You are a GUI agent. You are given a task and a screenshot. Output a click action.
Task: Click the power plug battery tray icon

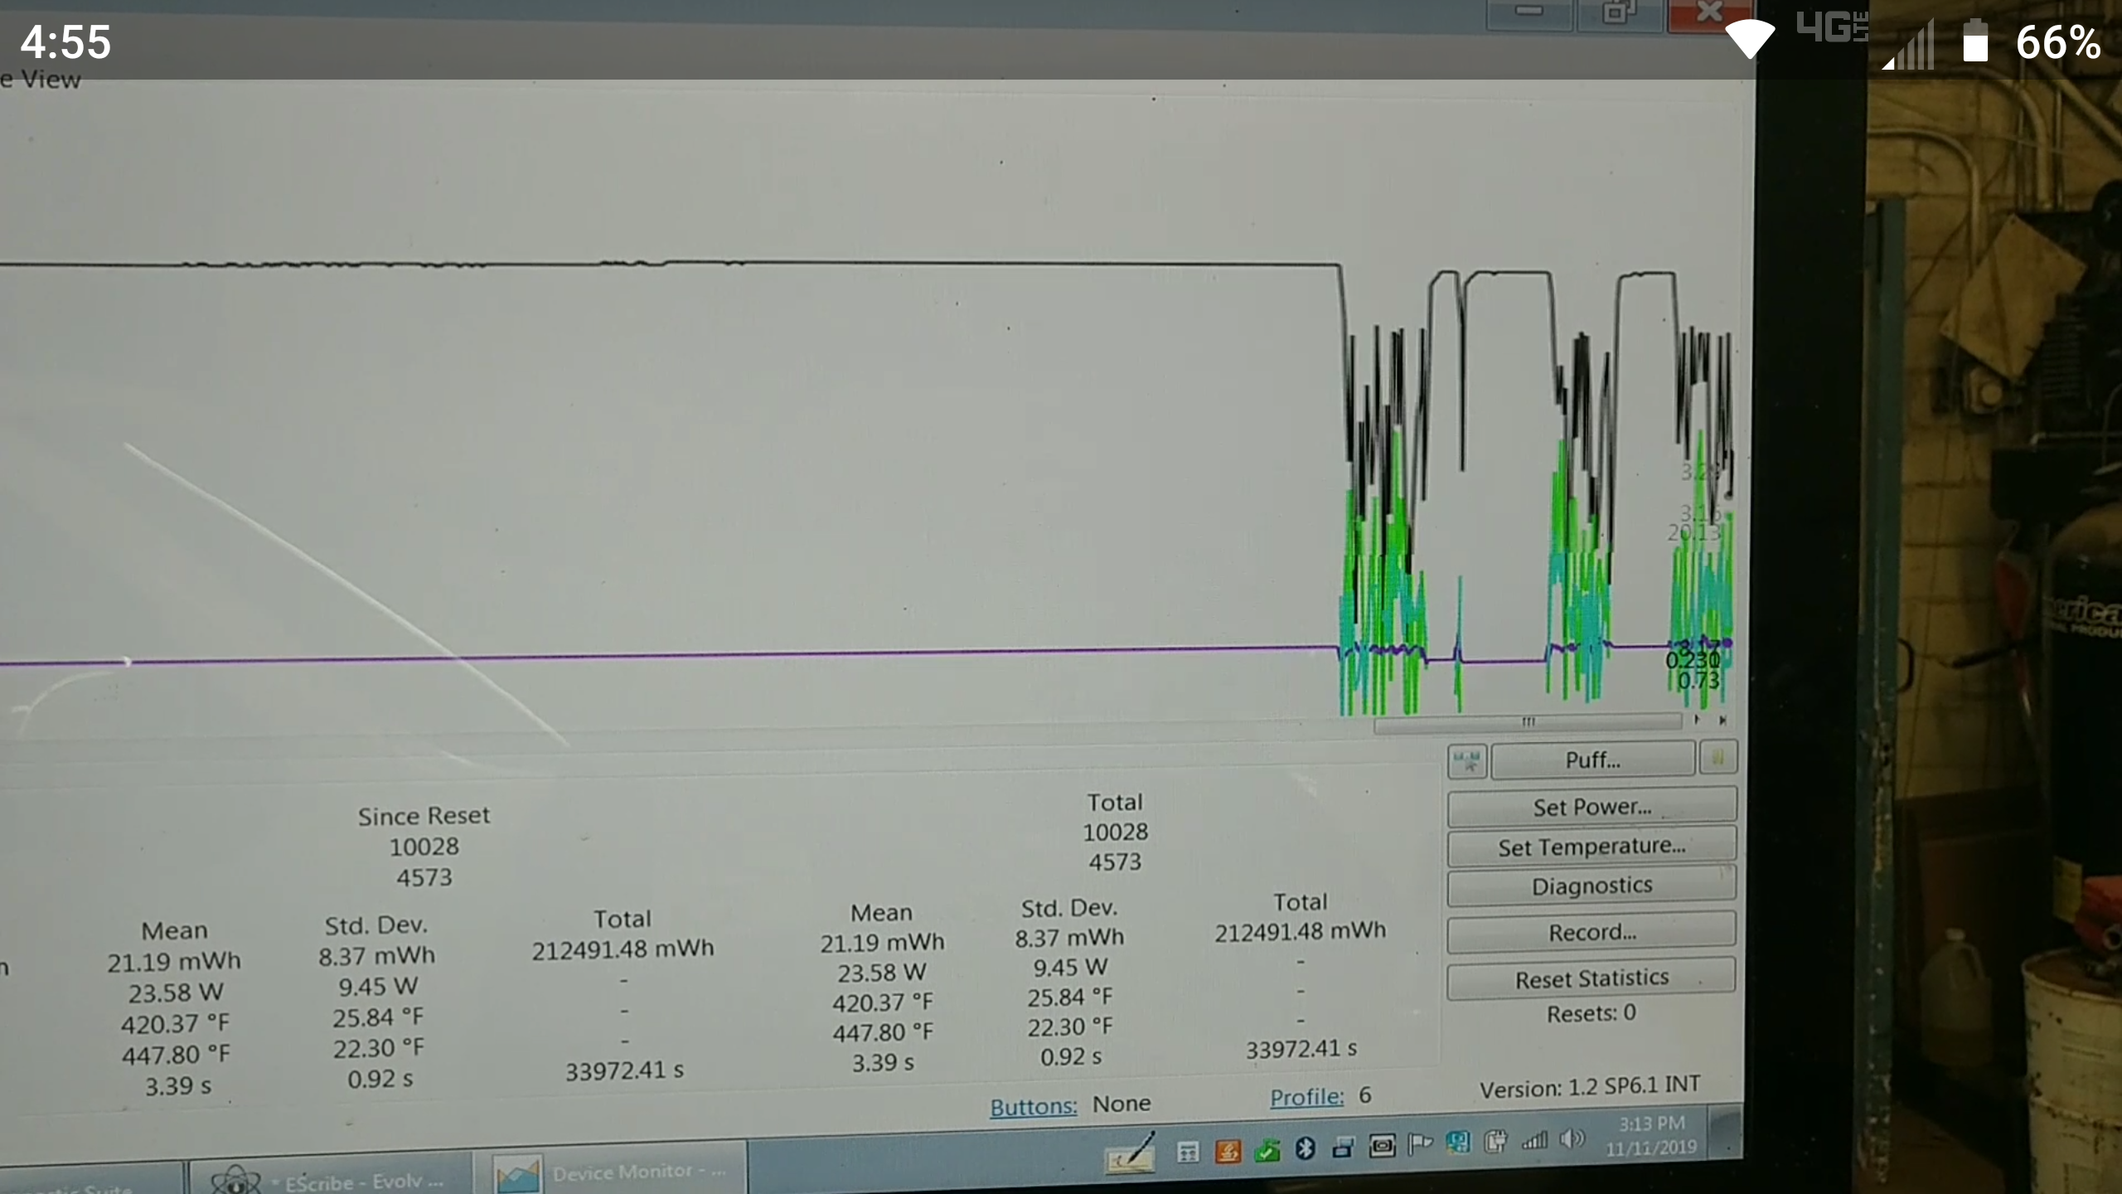[x=1495, y=1142]
